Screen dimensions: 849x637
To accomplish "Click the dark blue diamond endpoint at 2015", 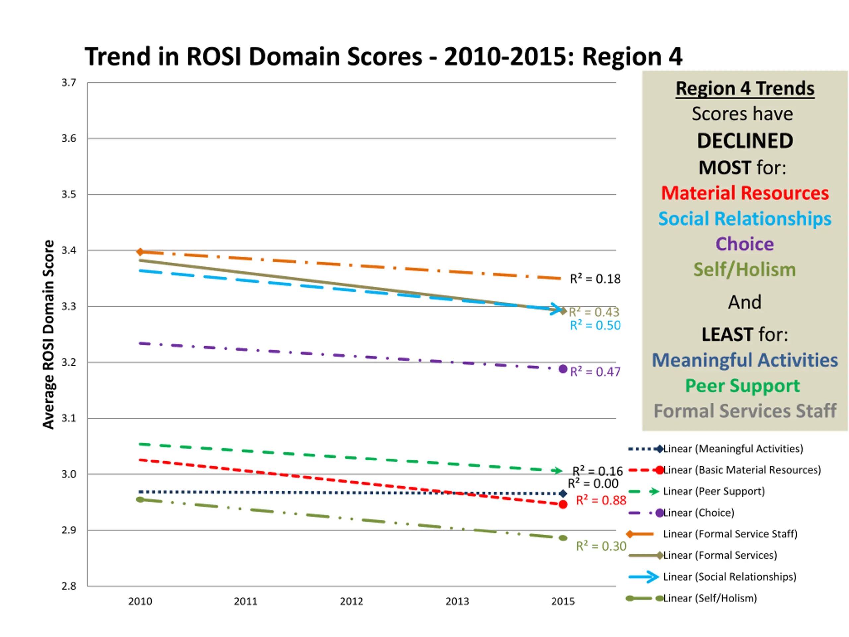I will click(563, 494).
